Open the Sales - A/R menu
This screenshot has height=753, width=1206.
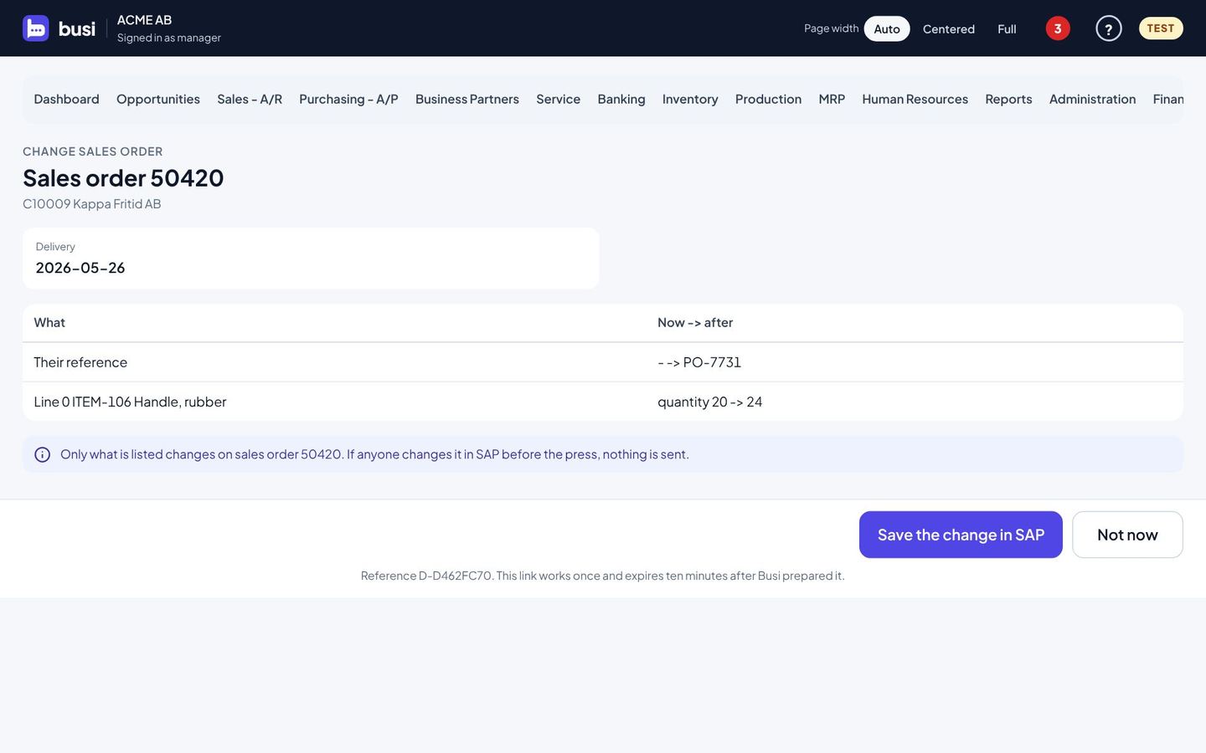coord(250,100)
